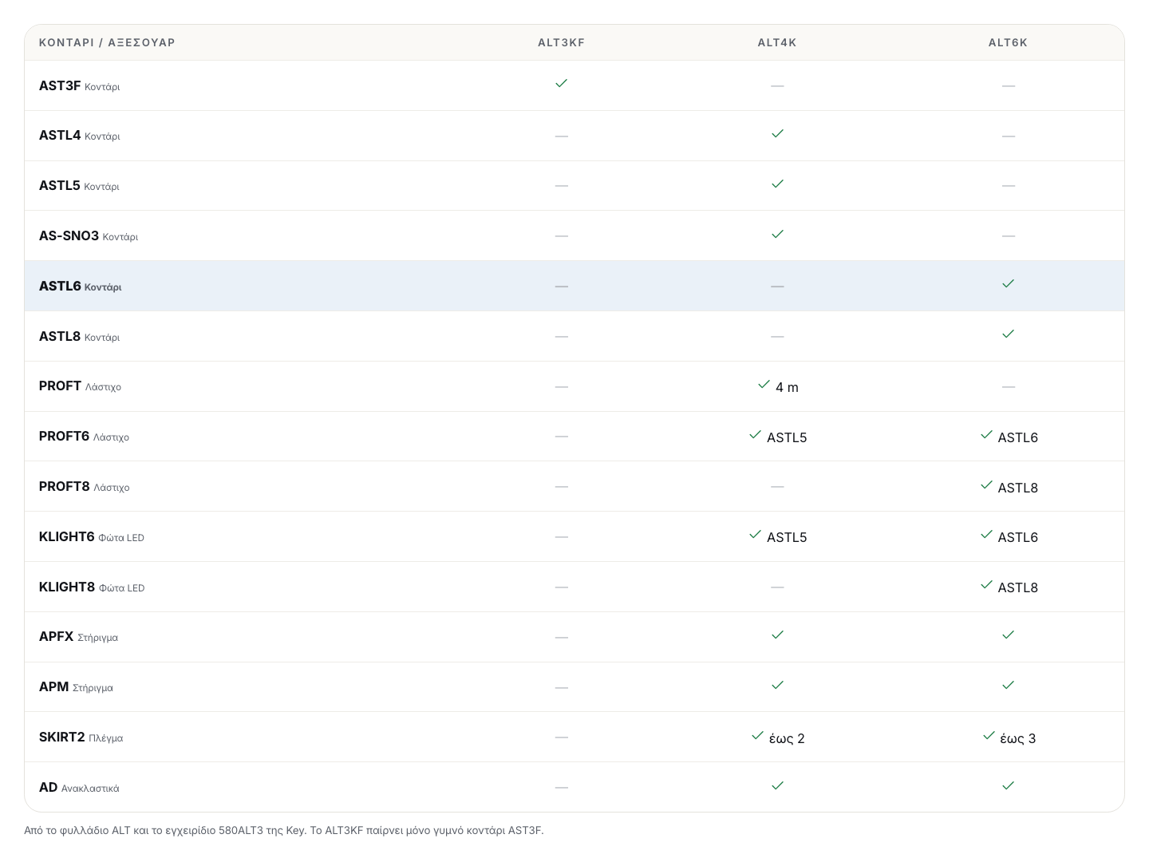This screenshot has height=862, width=1149.
Task: Select the ASTL4 Κοντάρι row label
Action: pos(79,136)
